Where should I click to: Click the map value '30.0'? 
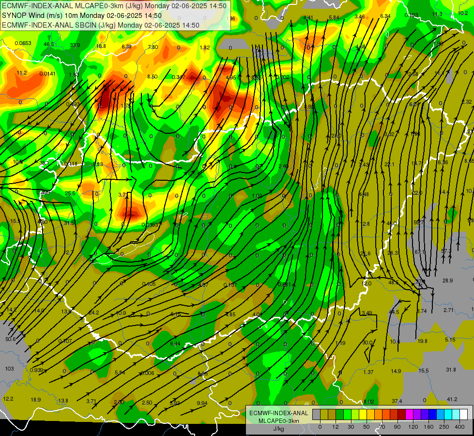(367, 343)
